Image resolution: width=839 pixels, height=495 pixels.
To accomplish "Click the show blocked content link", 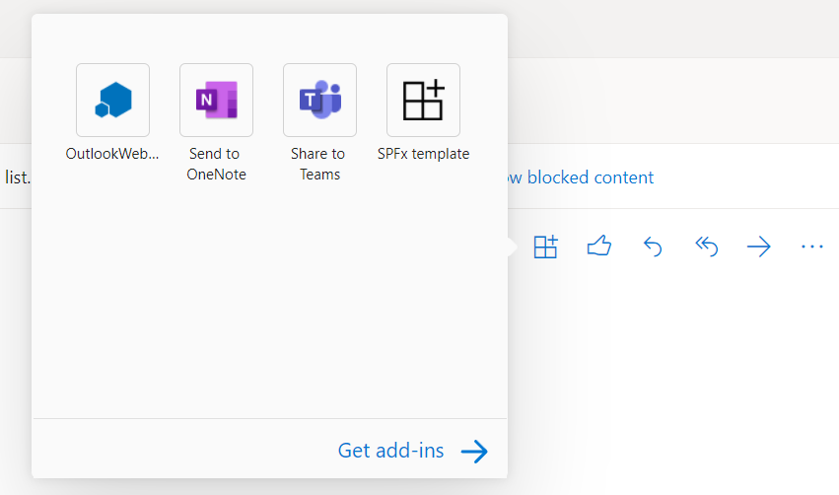I will (x=580, y=177).
